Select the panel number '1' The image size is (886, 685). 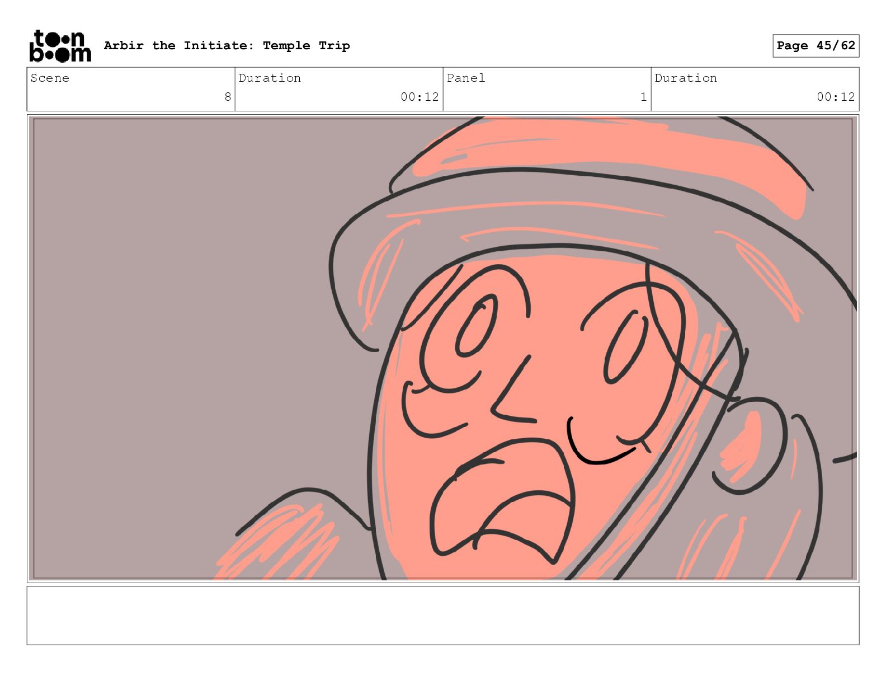click(643, 97)
